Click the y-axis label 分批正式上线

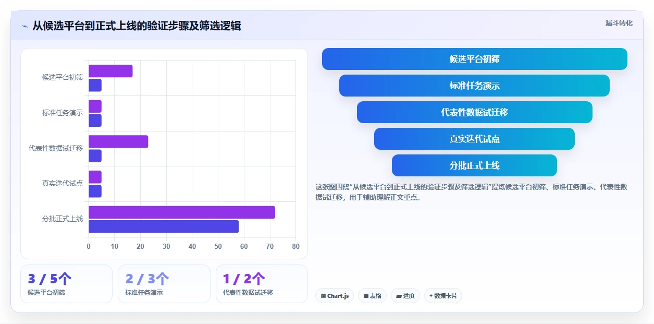63,219
